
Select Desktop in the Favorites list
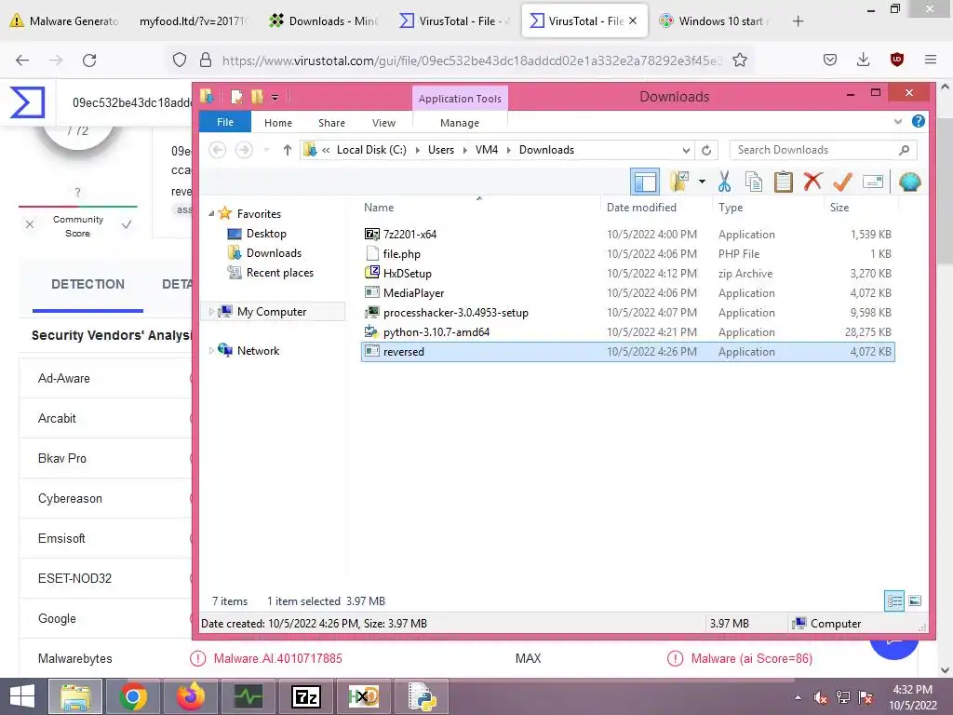point(265,234)
